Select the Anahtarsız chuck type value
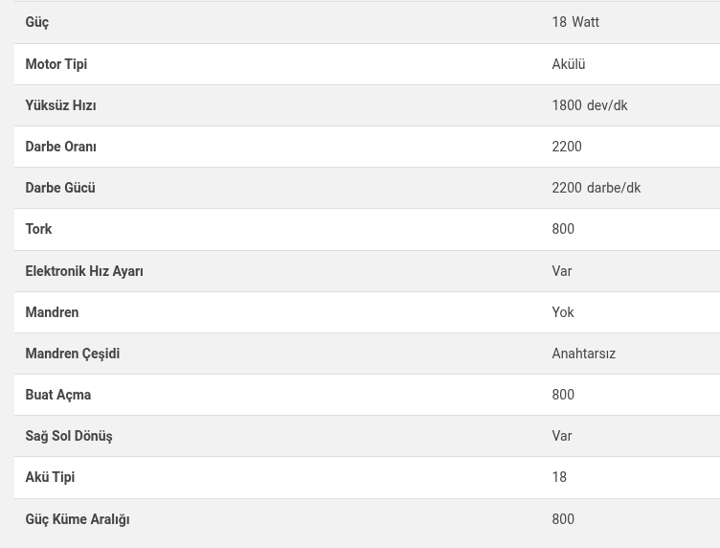The image size is (720, 548). (x=583, y=354)
